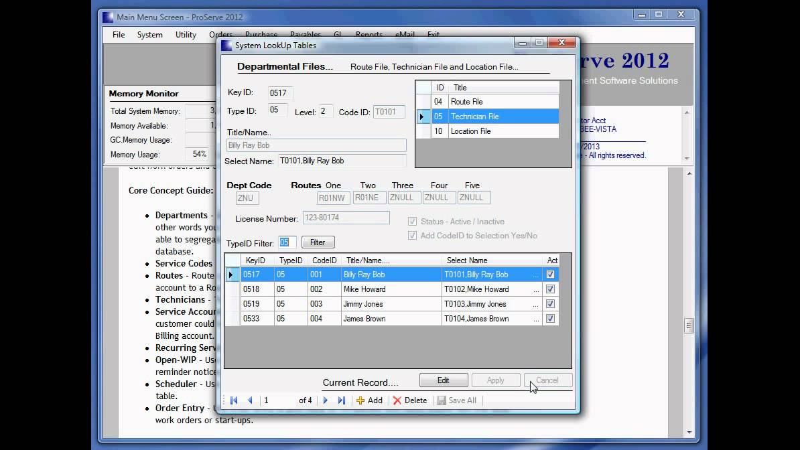Viewport: 800px width, 450px height.
Task: Open ellipsis in T0103,Jimmy Jones cell
Action: click(x=535, y=305)
